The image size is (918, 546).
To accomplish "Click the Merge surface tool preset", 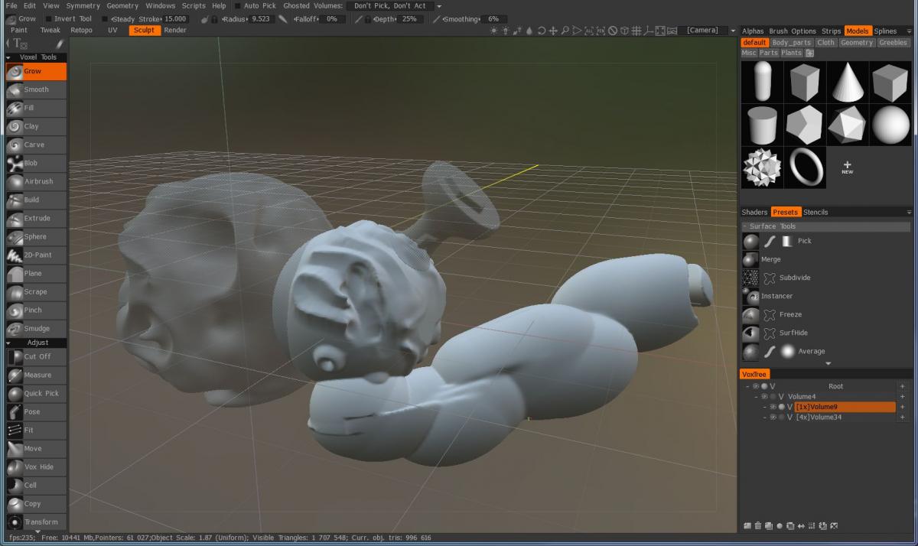I will (x=770, y=259).
